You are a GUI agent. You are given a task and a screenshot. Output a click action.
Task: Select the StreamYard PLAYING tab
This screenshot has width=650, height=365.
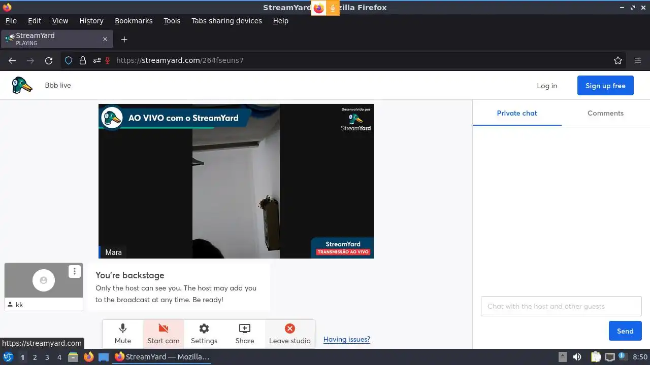pyautogui.click(x=56, y=39)
